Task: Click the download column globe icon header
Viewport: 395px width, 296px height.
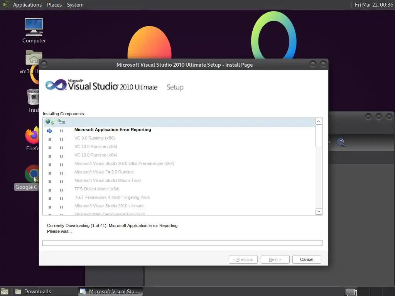Action: coord(50,122)
